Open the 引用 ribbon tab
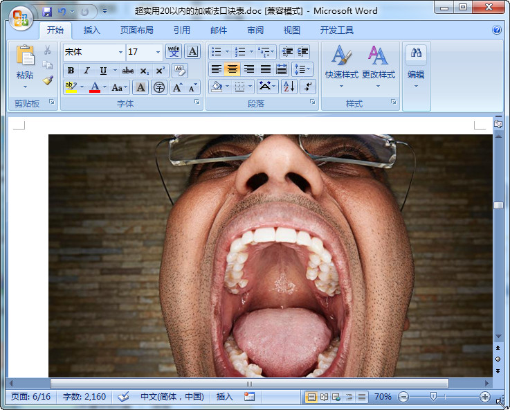The image size is (510, 410). click(x=181, y=30)
